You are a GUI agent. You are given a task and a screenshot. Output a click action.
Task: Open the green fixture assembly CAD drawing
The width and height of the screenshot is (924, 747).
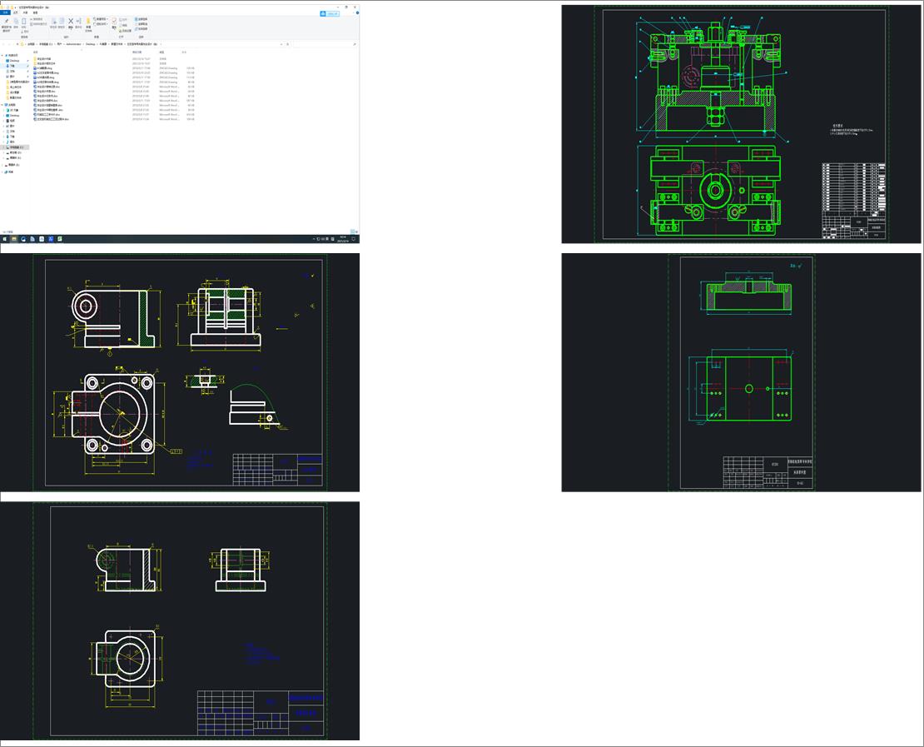coord(741,124)
